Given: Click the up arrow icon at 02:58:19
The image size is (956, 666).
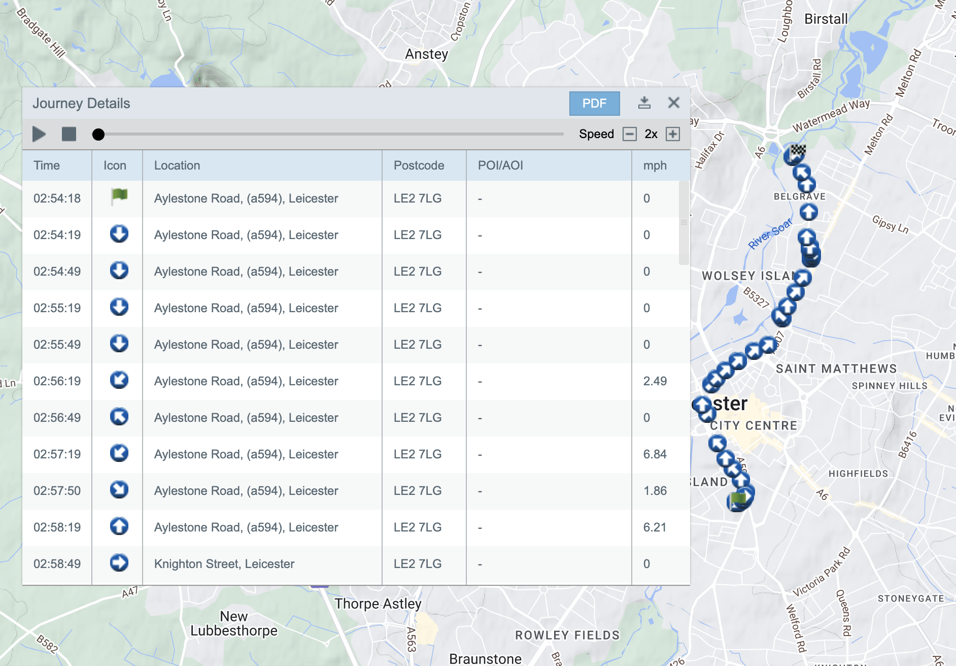Looking at the screenshot, I should [x=119, y=526].
